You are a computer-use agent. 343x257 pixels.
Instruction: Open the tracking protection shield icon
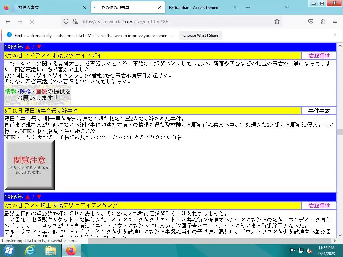point(66,22)
